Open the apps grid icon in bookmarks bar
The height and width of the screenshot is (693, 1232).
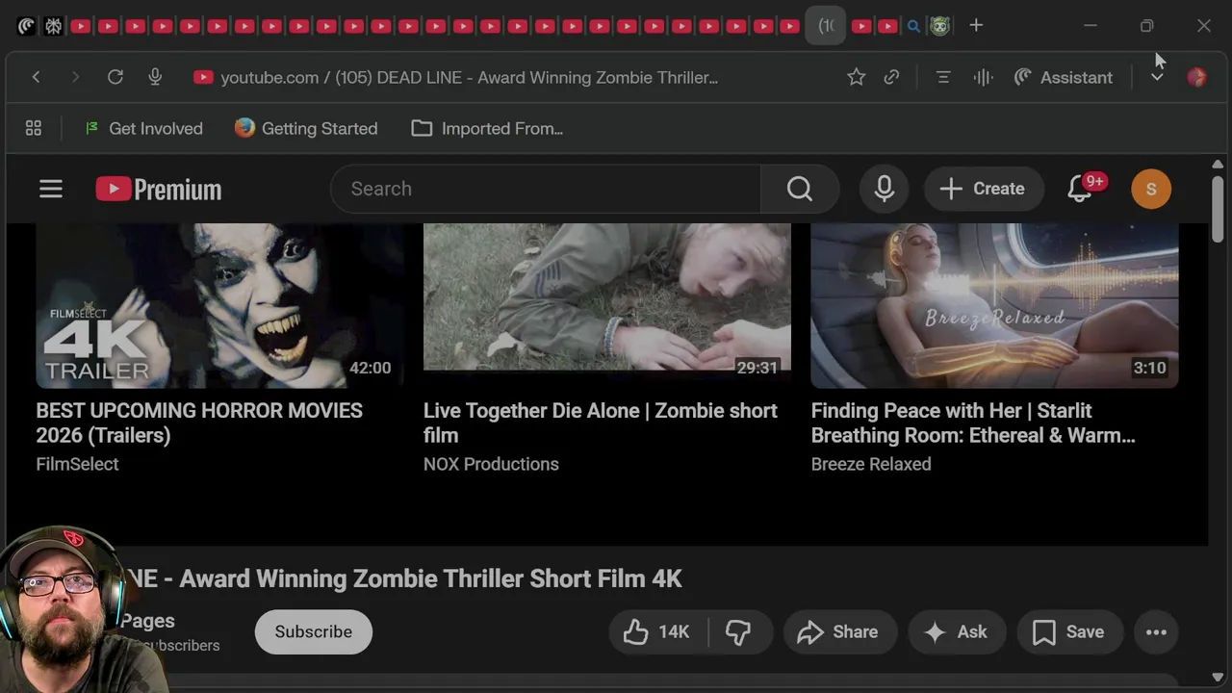click(33, 128)
